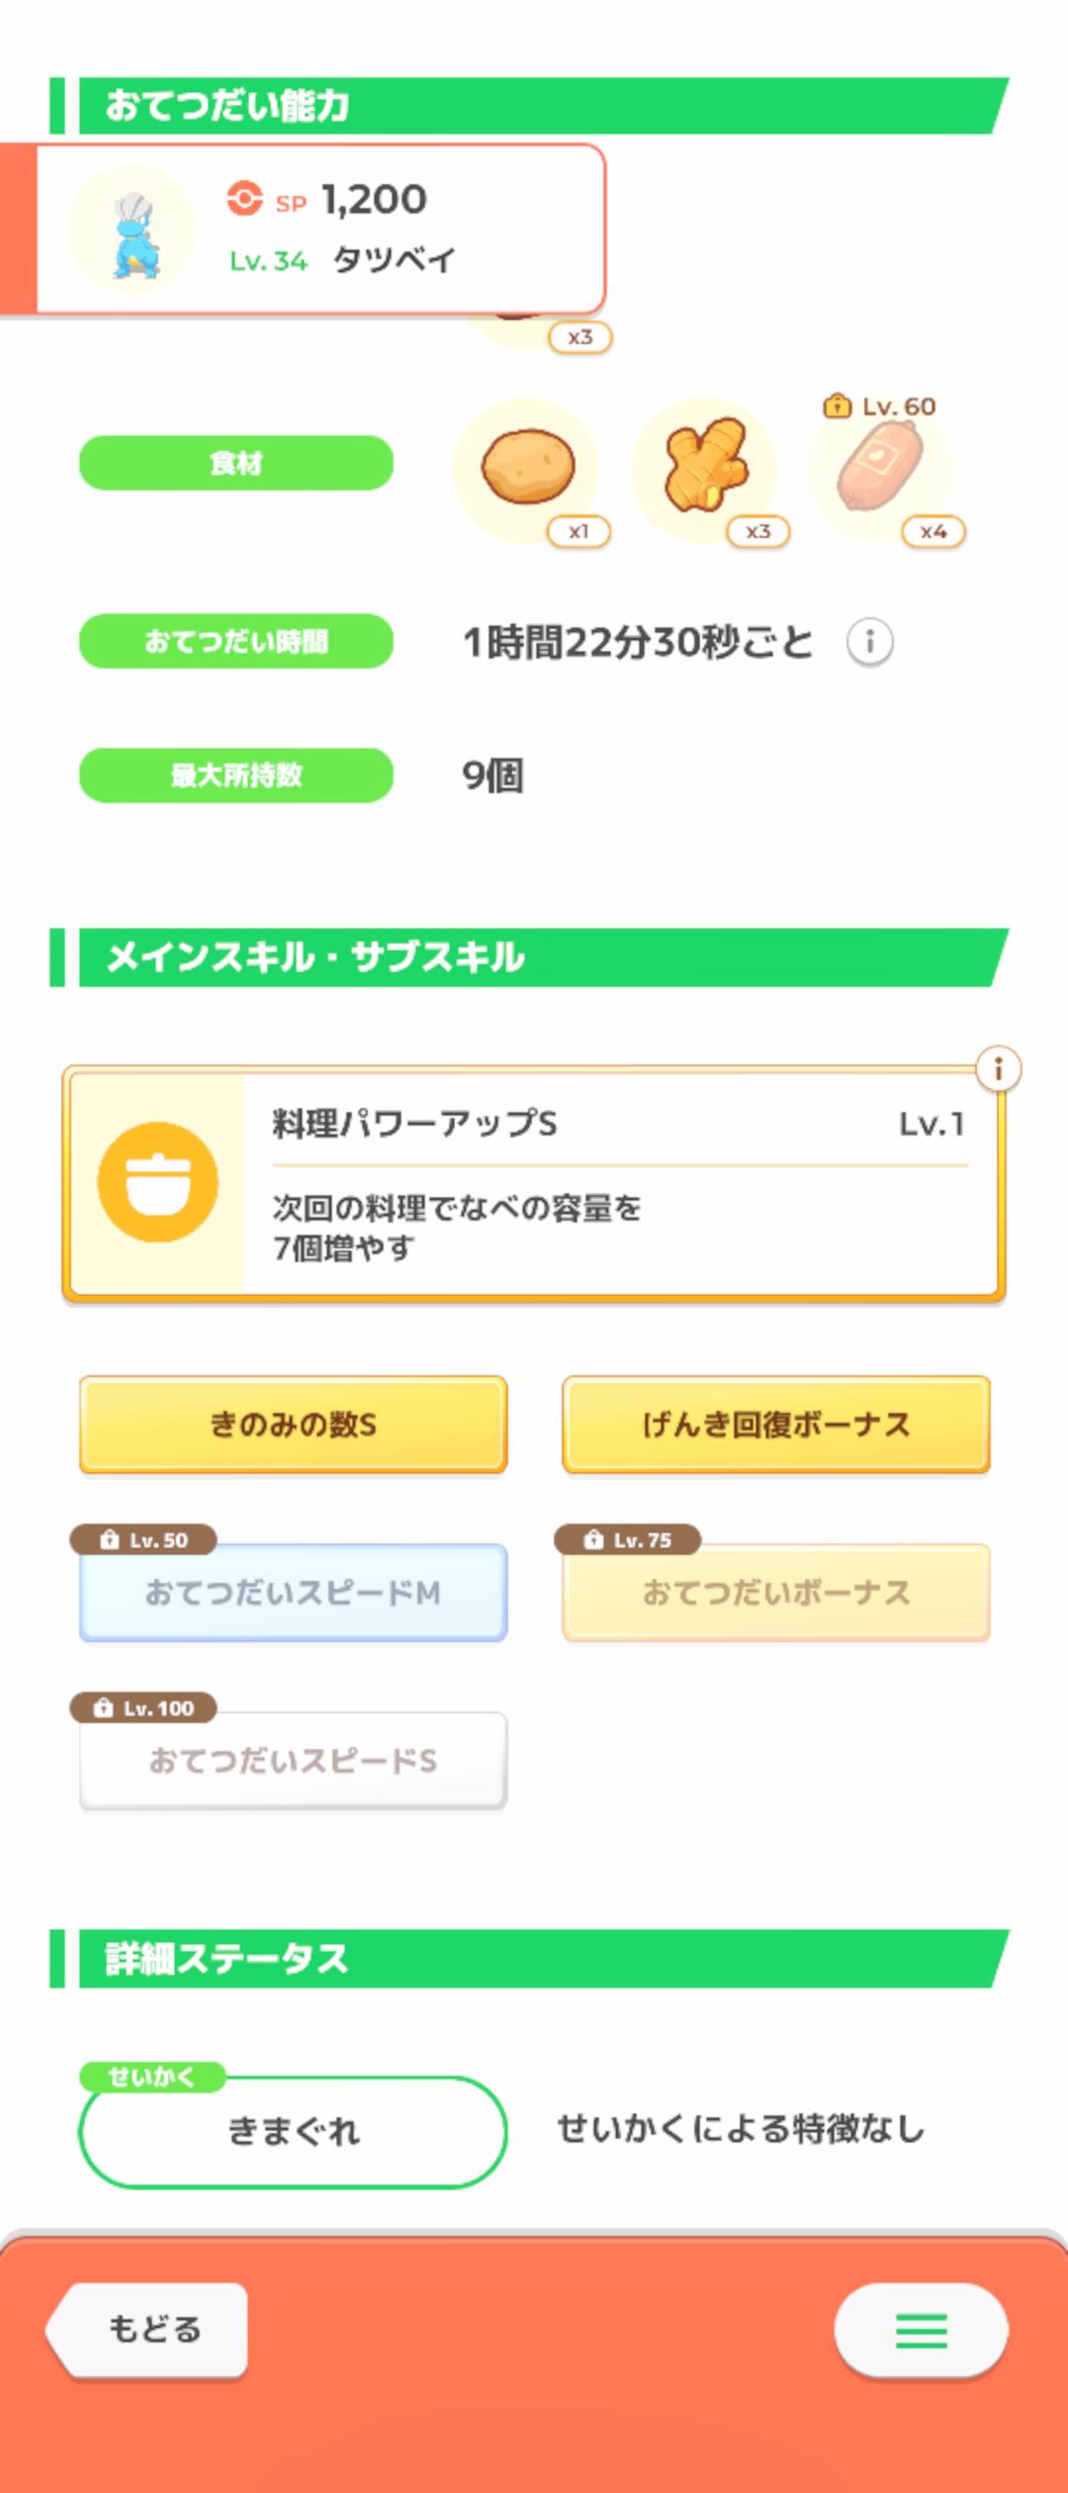Viewport: 1068px width, 2493px height.
Task: Tap locked おてつだいスピードM sub skill
Action: point(293,1593)
